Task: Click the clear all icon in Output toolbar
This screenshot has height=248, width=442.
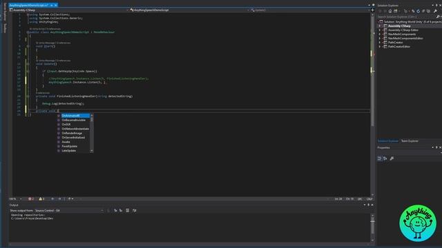Action: [127, 210]
